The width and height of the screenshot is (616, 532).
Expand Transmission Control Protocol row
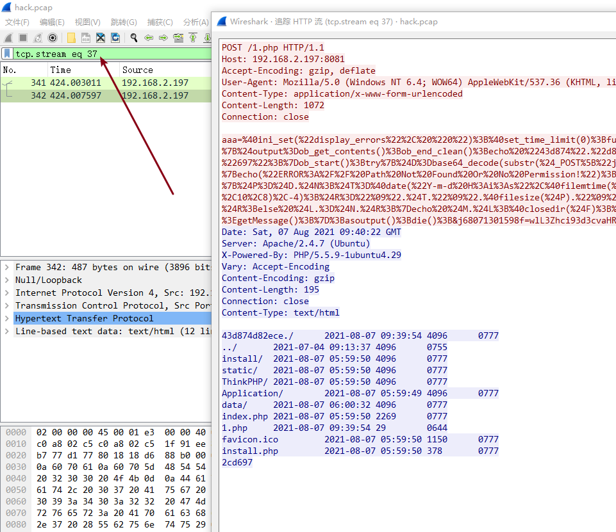pos(6,305)
